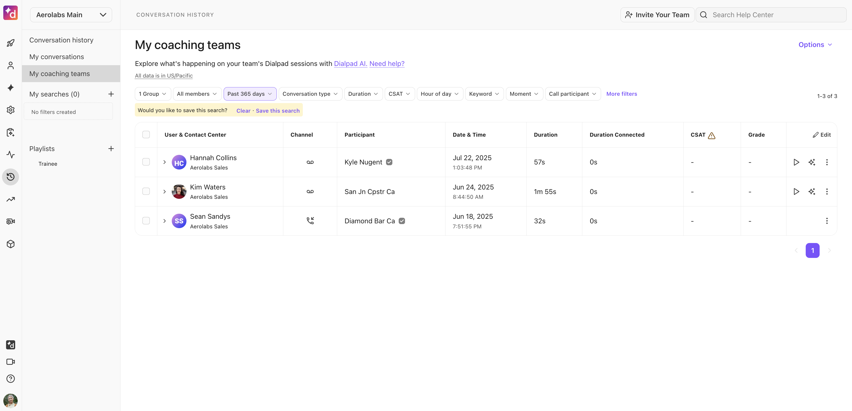Expand the Hannah Collins row
852x411 pixels.
(x=164, y=162)
